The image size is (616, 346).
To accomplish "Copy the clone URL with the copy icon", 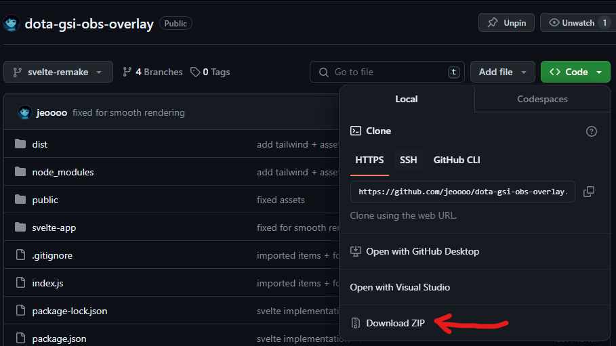I will pyautogui.click(x=588, y=192).
